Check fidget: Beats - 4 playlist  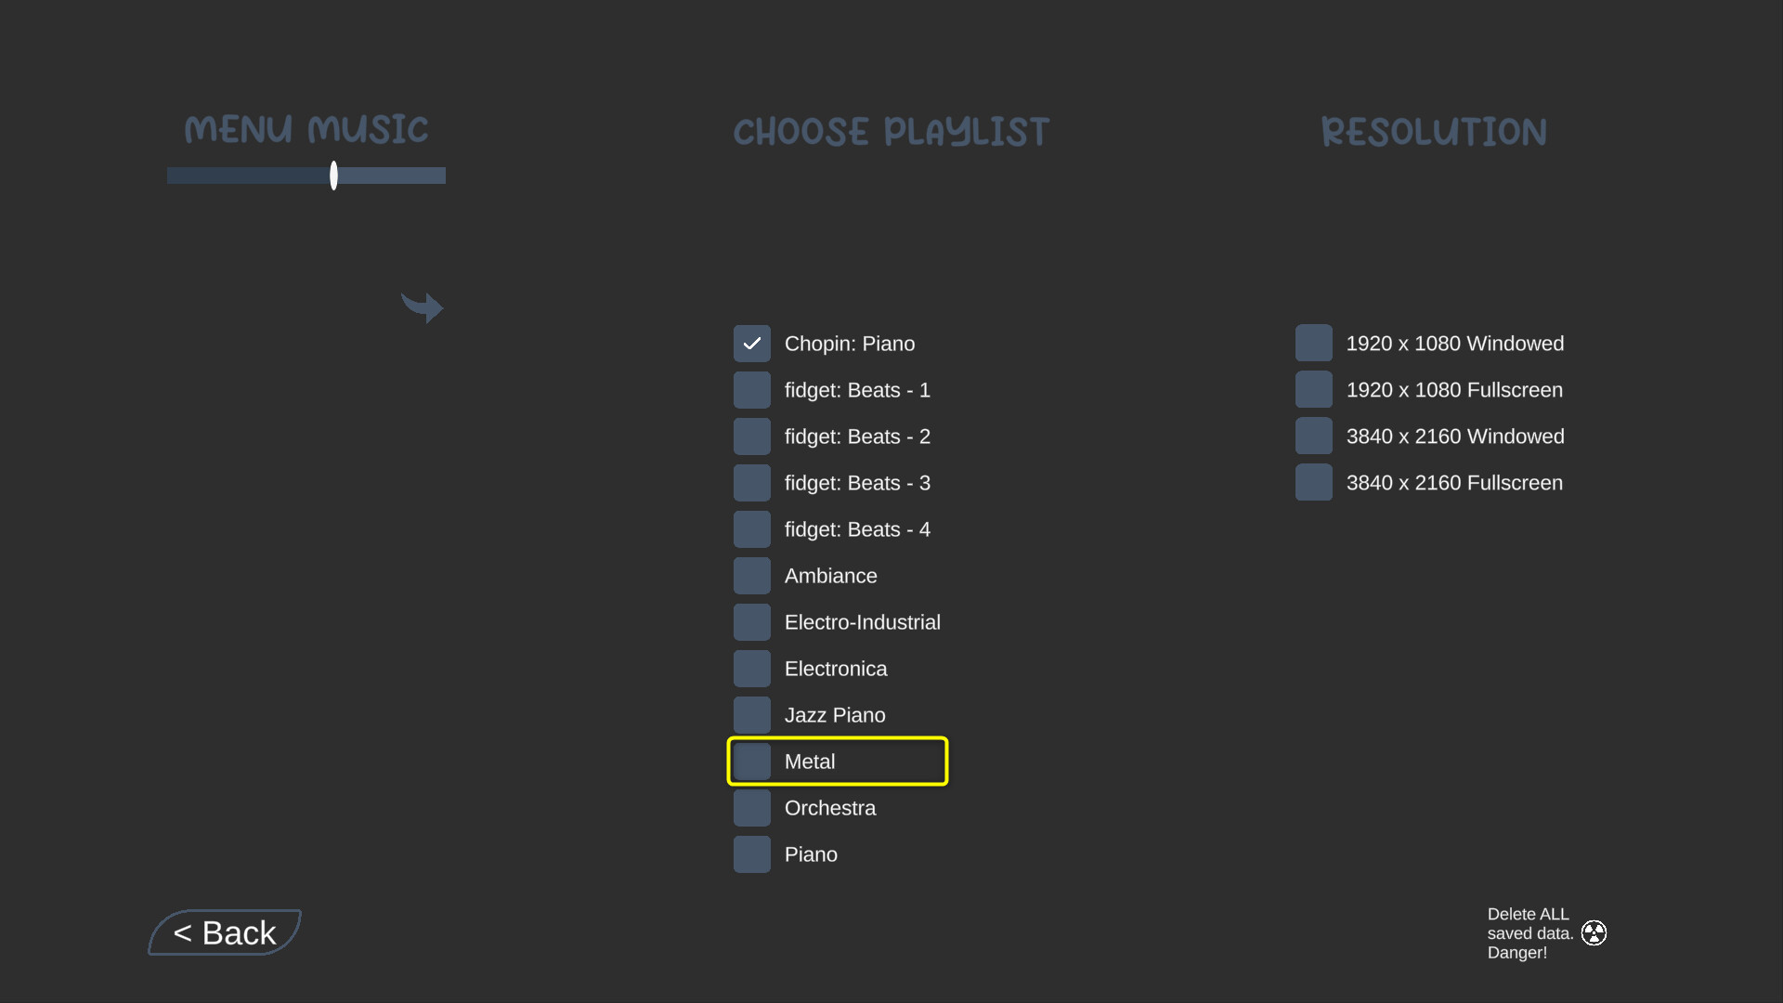click(x=751, y=528)
